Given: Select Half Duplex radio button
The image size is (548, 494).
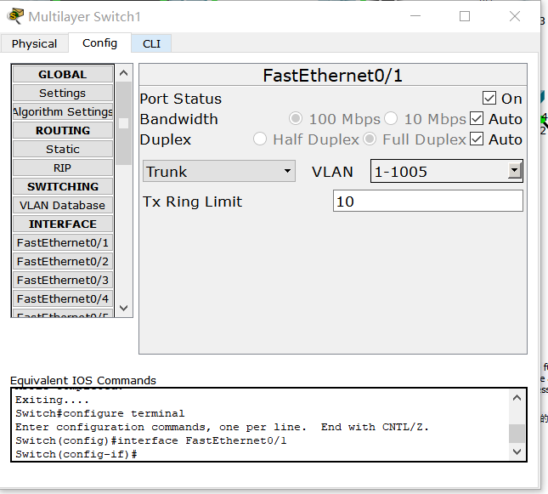Looking at the screenshot, I should click(260, 139).
